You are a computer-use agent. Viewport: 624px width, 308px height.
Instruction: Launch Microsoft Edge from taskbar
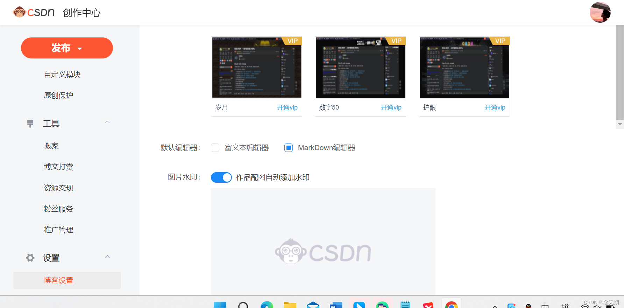click(x=267, y=304)
